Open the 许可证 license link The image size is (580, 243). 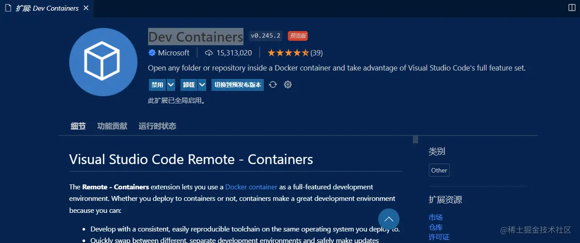(x=439, y=237)
